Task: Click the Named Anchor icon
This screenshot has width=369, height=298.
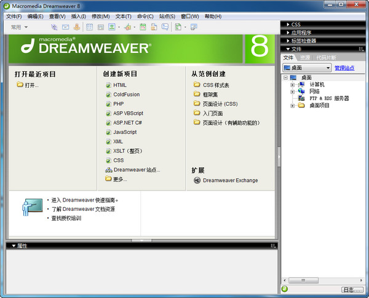Action: [x=77, y=27]
